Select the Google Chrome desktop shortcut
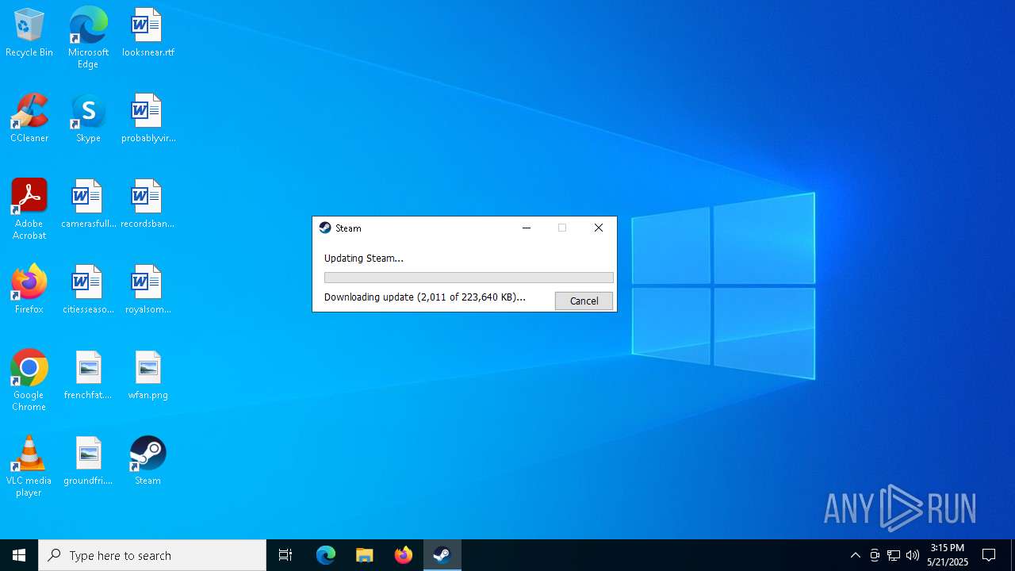This screenshot has width=1015, height=571. coord(29,380)
